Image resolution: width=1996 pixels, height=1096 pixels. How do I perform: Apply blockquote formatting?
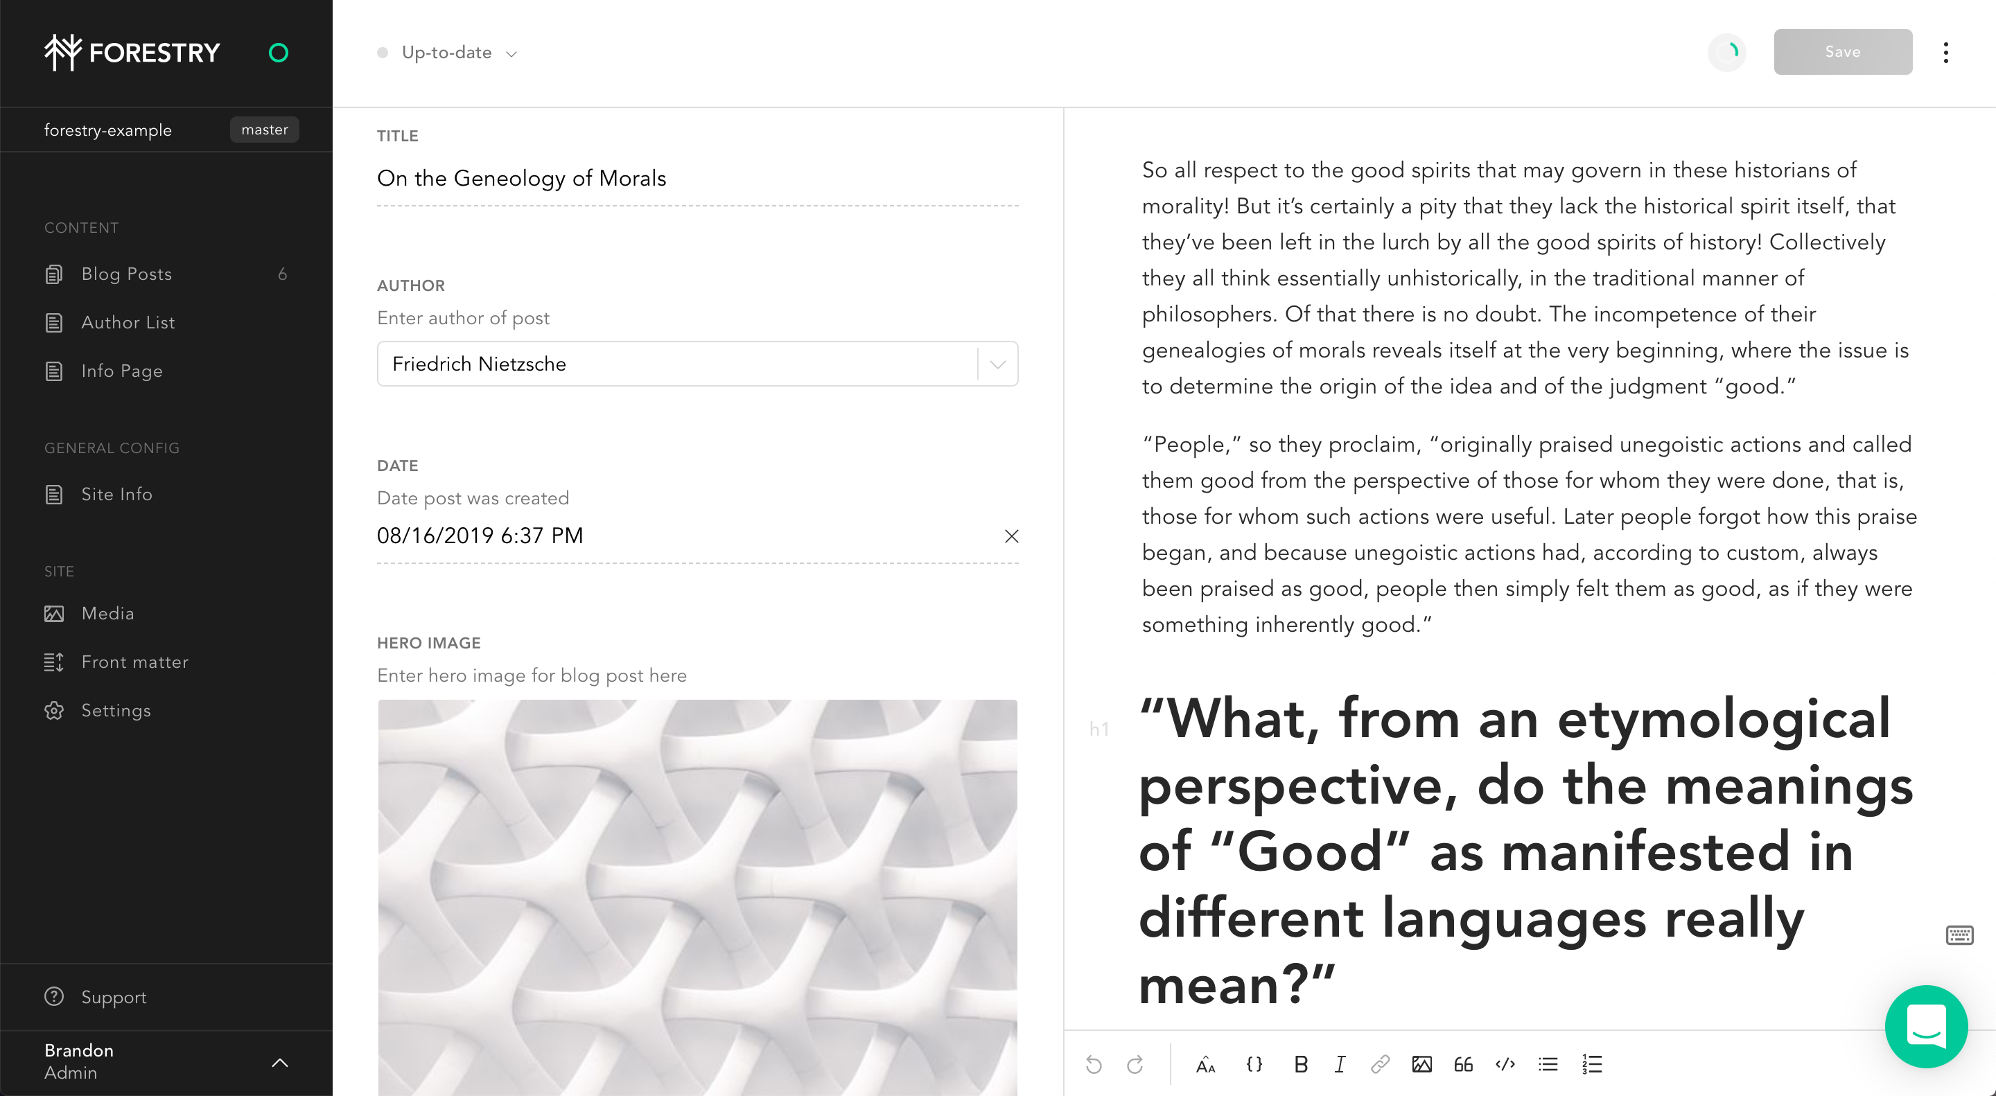pyautogui.click(x=1463, y=1064)
